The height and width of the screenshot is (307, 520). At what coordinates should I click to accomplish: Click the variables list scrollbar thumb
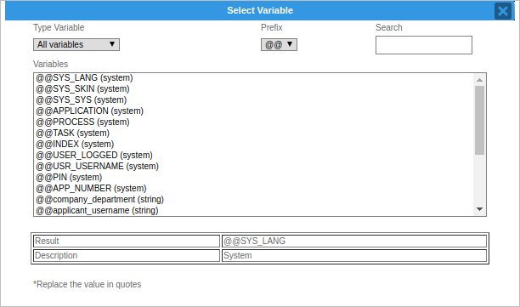tap(479, 120)
